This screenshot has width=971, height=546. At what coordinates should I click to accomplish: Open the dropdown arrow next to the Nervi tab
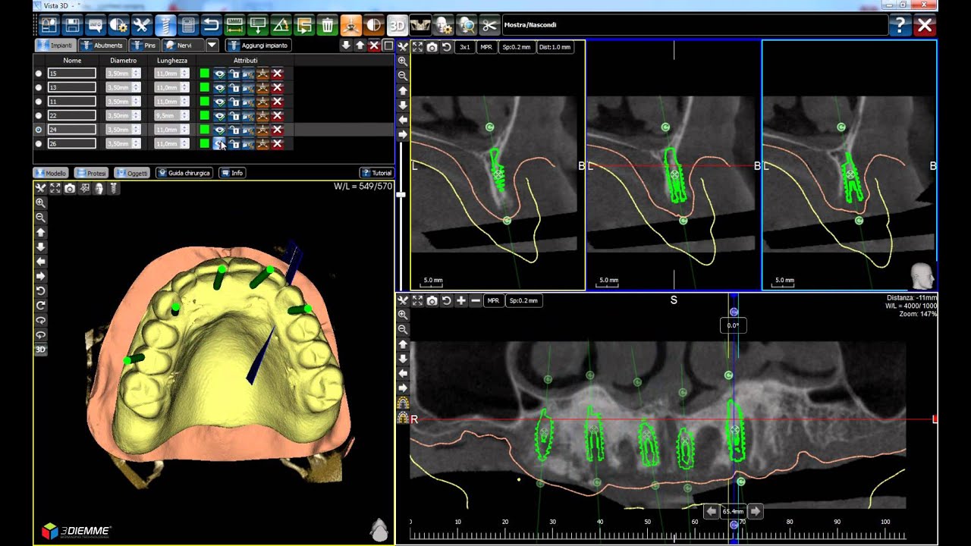212,45
